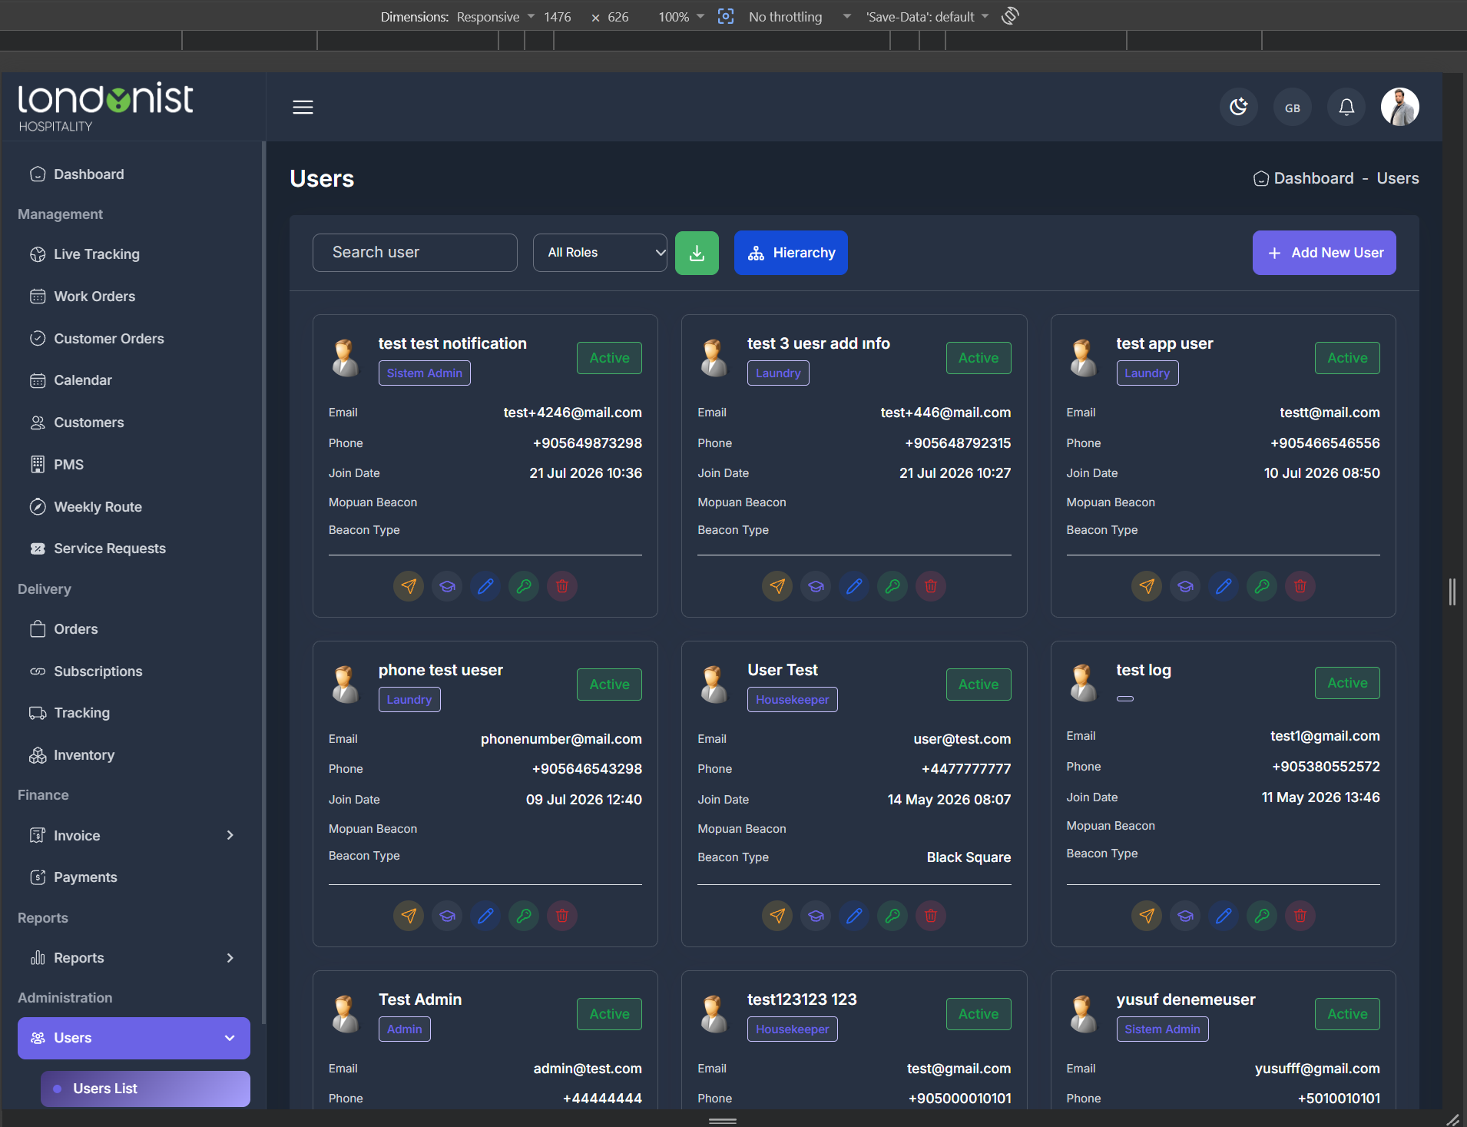Open the Hierarchy view

(790, 253)
